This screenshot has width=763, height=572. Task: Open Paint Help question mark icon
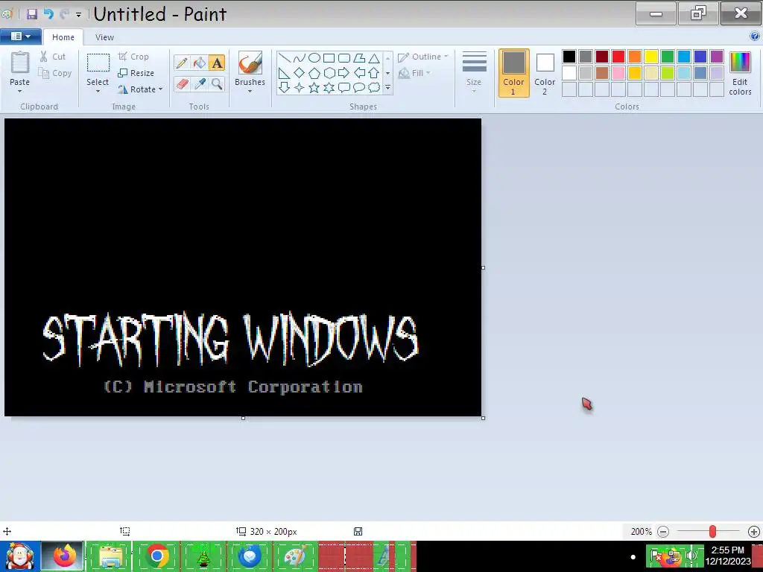755,36
